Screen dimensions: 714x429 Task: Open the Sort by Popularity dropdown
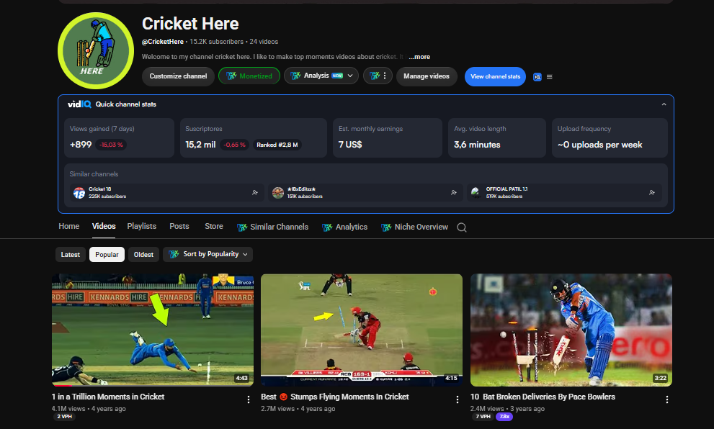coord(207,254)
